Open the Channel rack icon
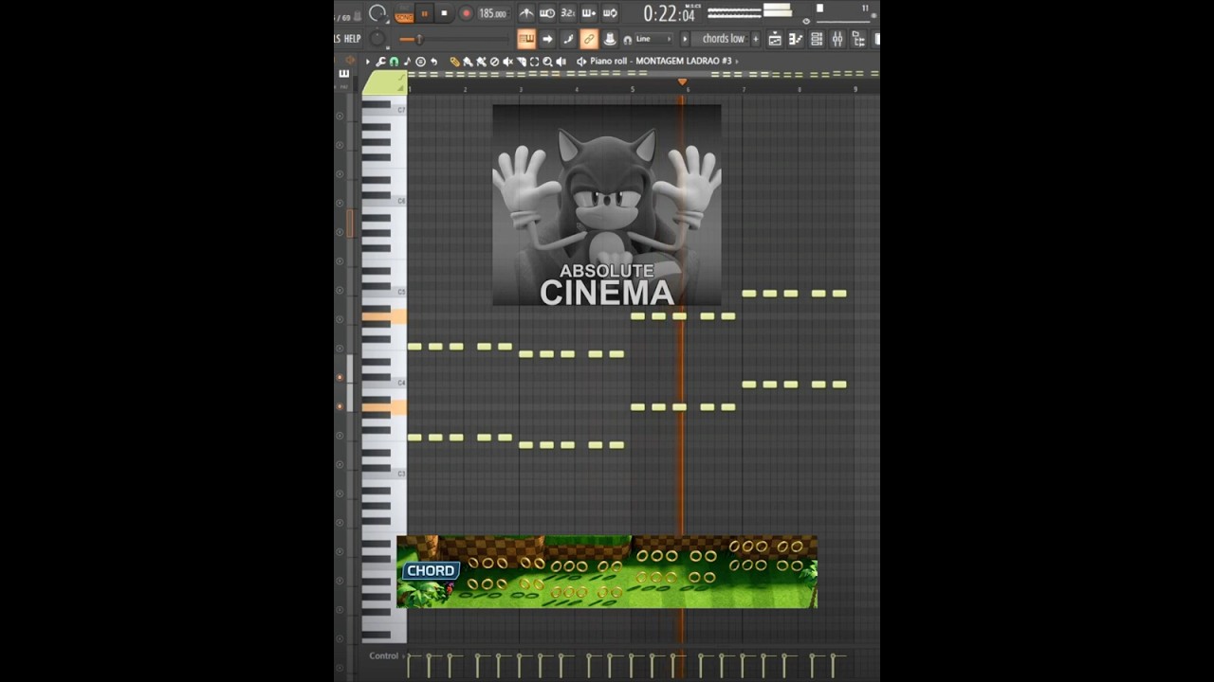This screenshot has width=1214, height=682. point(817,39)
